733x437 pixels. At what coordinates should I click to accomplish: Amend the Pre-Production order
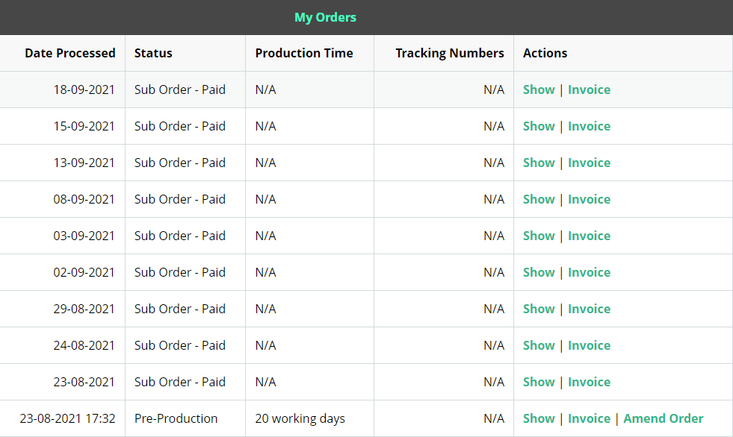[664, 418]
